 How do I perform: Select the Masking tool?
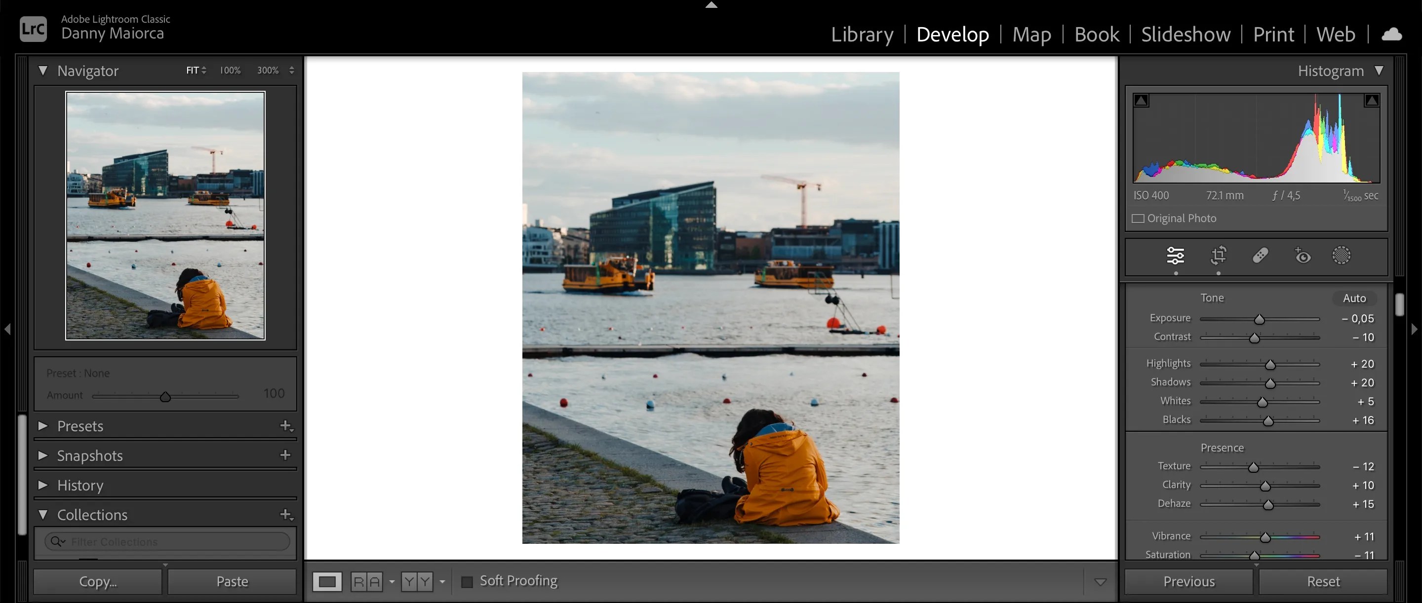pyautogui.click(x=1343, y=256)
